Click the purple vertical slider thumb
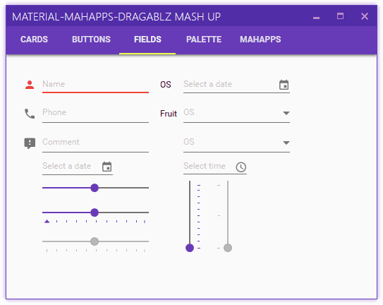Screen dimensions: 383x305 click(190, 248)
